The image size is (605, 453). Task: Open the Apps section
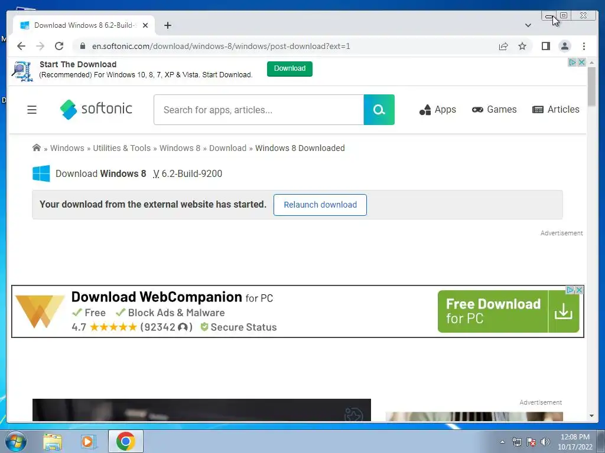[438, 110]
